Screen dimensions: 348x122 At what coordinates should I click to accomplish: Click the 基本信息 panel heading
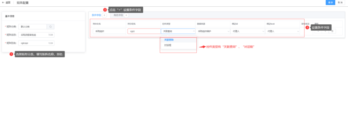pyautogui.click(x=10, y=16)
